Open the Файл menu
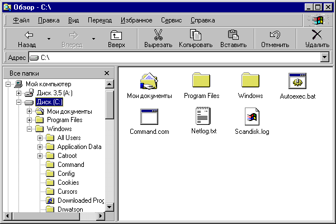 click(x=21, y=20)
